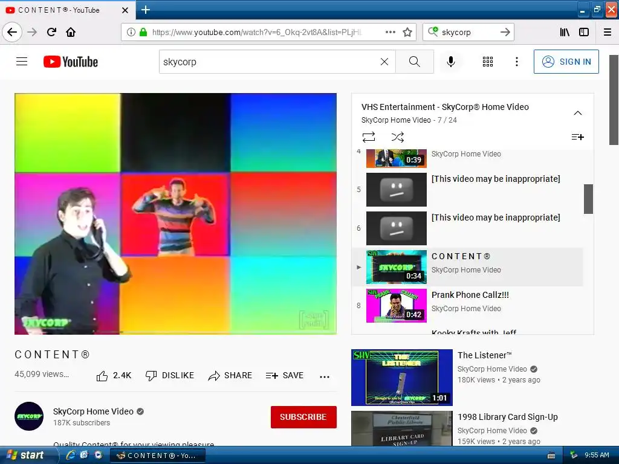Click the browser forward arrow
Image resolution: width=619 pixels, height=464 pixels.
point(32,32)
